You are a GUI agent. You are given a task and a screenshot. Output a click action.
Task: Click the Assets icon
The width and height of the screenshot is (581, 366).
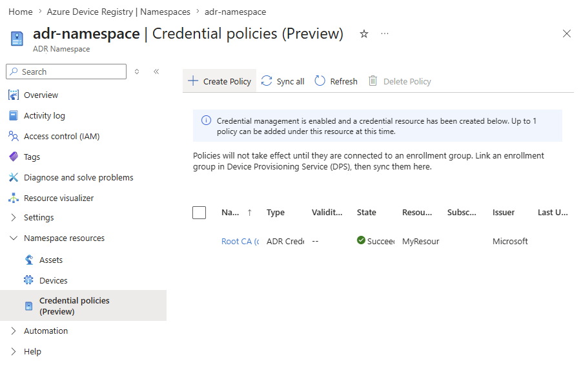pyautogui.click(x=29, y=260)
